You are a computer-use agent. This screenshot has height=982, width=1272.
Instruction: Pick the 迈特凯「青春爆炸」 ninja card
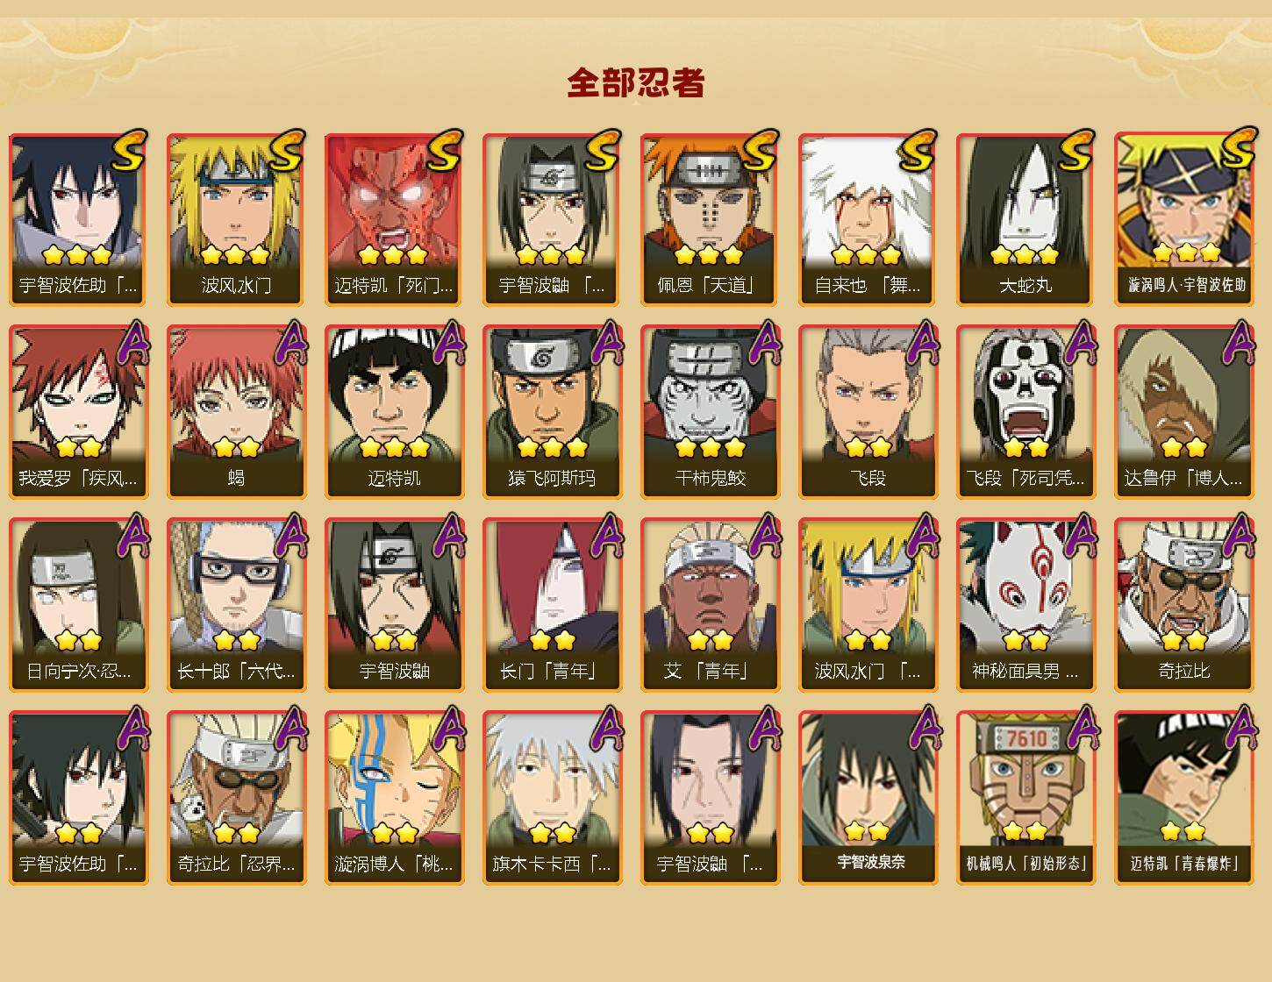[1183, 798]
